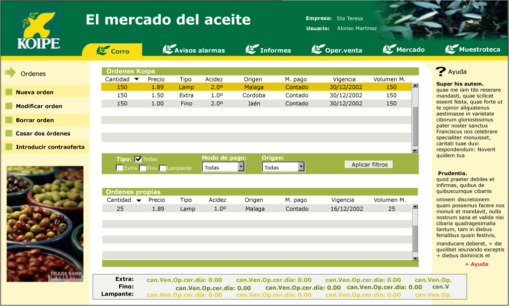
Task: Switch to the Corro tab
Action: [x=112, y=50]
